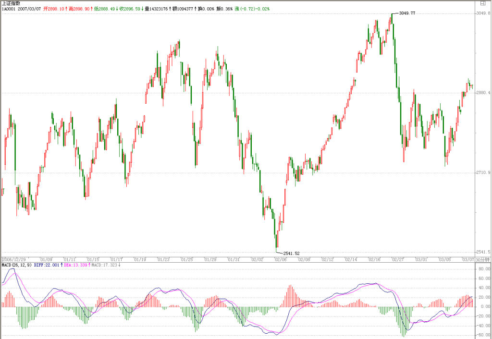Click the 上证指数 chart title
This screenshot has height=339, width=492.
(x=11, y=3)
